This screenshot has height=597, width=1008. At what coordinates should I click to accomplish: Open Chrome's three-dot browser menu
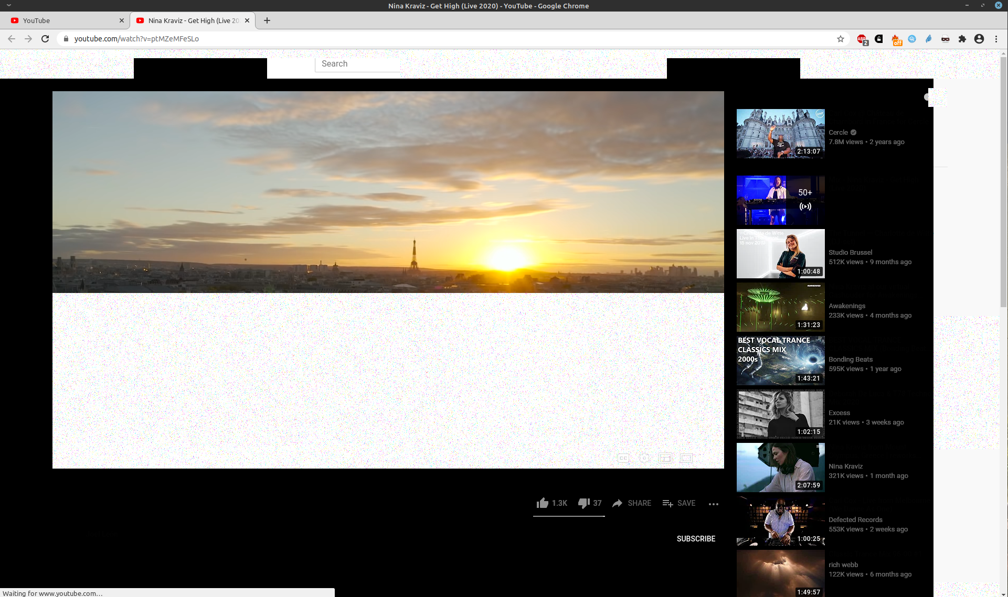[996, 38]
